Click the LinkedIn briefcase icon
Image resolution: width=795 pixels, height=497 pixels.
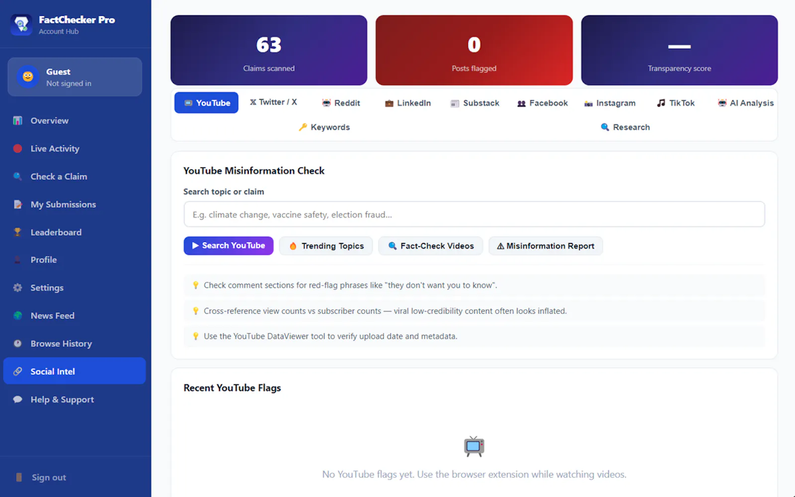(x=389, y=103)
